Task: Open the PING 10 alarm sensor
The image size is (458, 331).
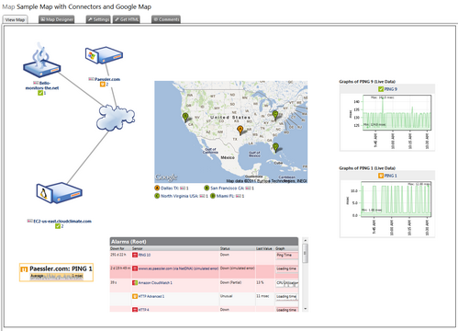Action: click(144, 255)
